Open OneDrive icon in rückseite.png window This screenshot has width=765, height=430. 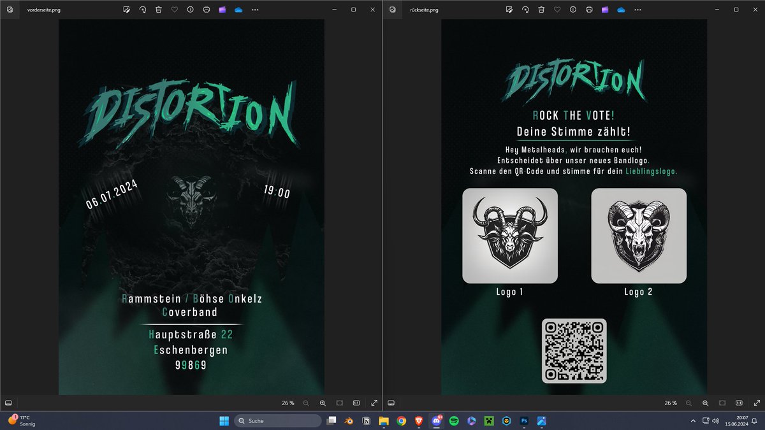click(621, 10)
